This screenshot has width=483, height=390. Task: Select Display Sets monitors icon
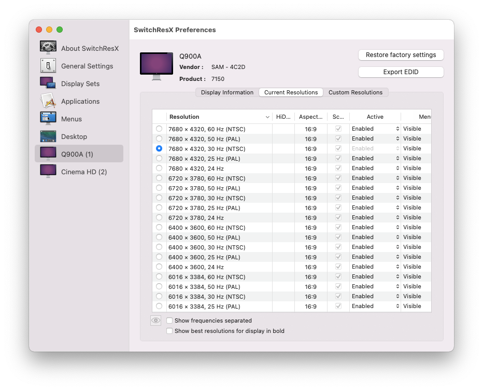pos(48,83)
